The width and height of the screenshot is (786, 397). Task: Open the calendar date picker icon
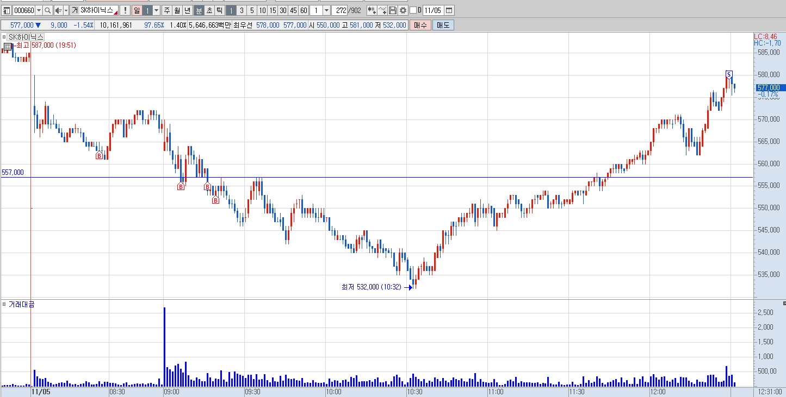[449, 10]
